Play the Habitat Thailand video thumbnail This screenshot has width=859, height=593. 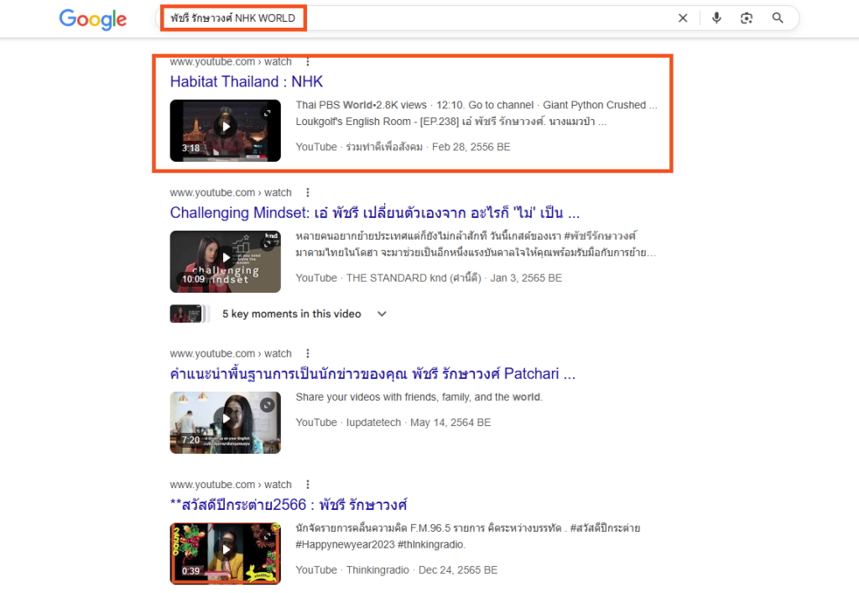click(x=225, y=130)
